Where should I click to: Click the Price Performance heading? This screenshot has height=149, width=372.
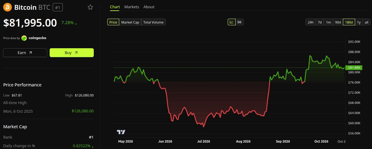(x=22, y=85)
